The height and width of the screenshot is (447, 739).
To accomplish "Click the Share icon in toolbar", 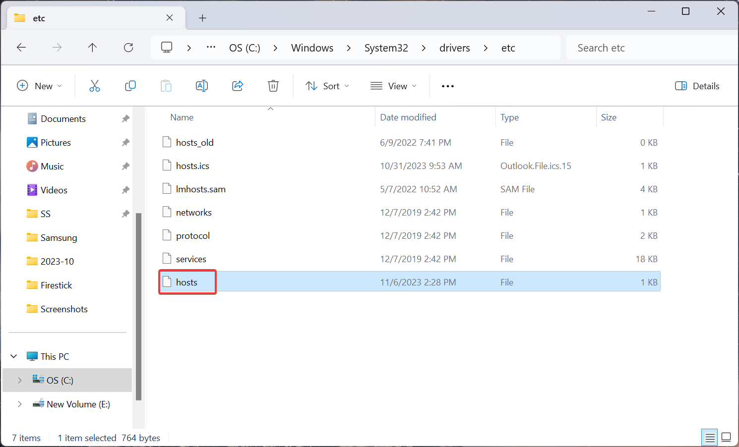I will 238,86.
